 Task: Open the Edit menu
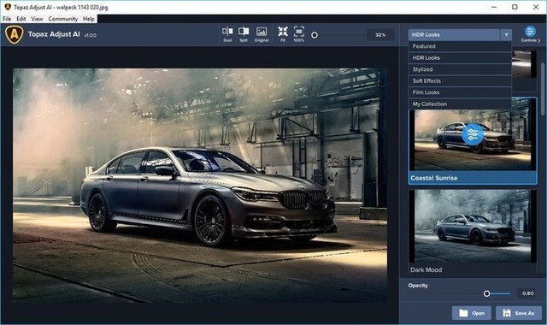click(21, 19)
